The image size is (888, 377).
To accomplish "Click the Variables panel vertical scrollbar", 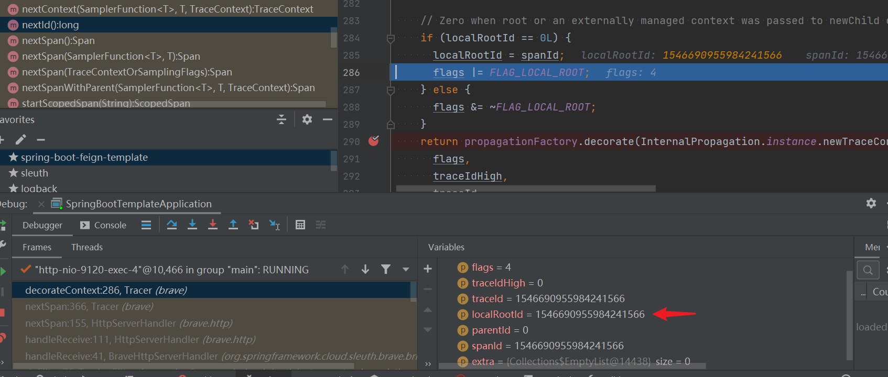I will [849, 315].
